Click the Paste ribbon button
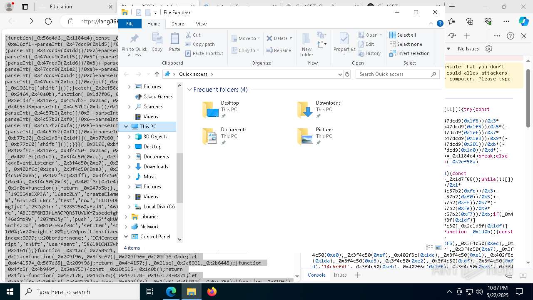Viewport: 533px width, 300px height. [x=174, y=42]
